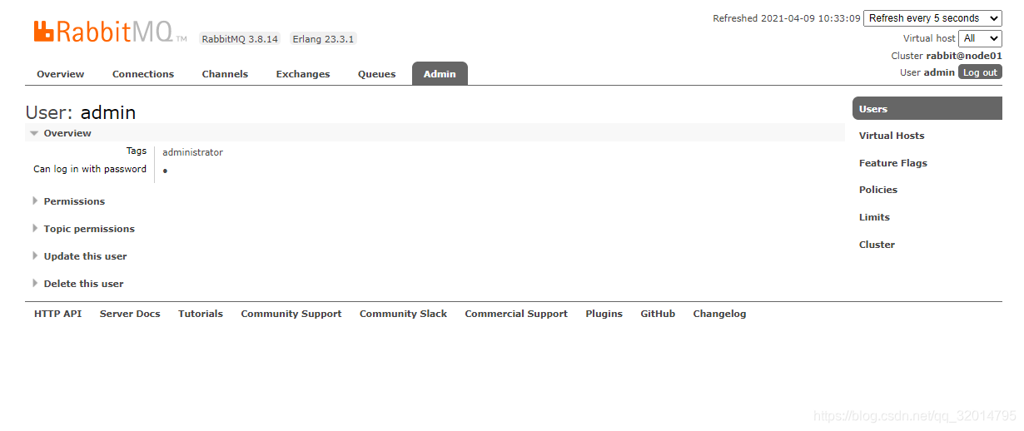Image resolution: width=1024 pixels, height=431 pixels.
Task: Go to Policies in the sidebar
Action: coord(878,190)
